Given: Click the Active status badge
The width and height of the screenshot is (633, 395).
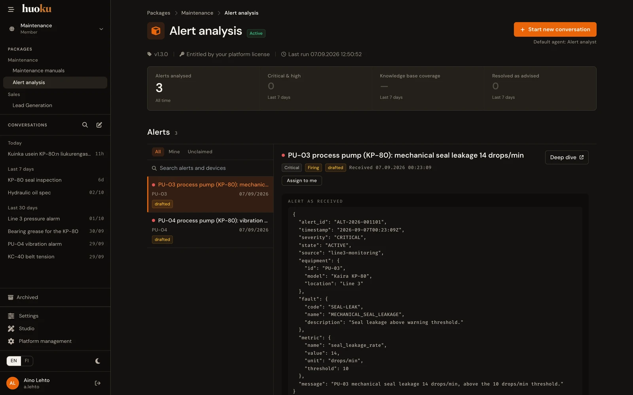Looking at the screenshot, I should click(256, 34).
